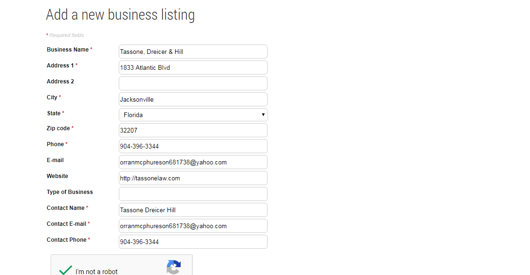Viewport: 530px width, 275px height.
Task: Open the State dropdown showing Florida
Action: [193, 115]
